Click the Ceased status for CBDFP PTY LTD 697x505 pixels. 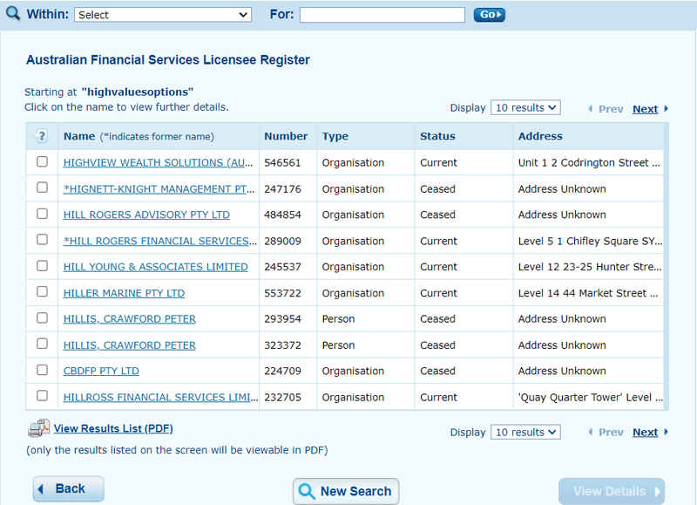tap(437, 371)
